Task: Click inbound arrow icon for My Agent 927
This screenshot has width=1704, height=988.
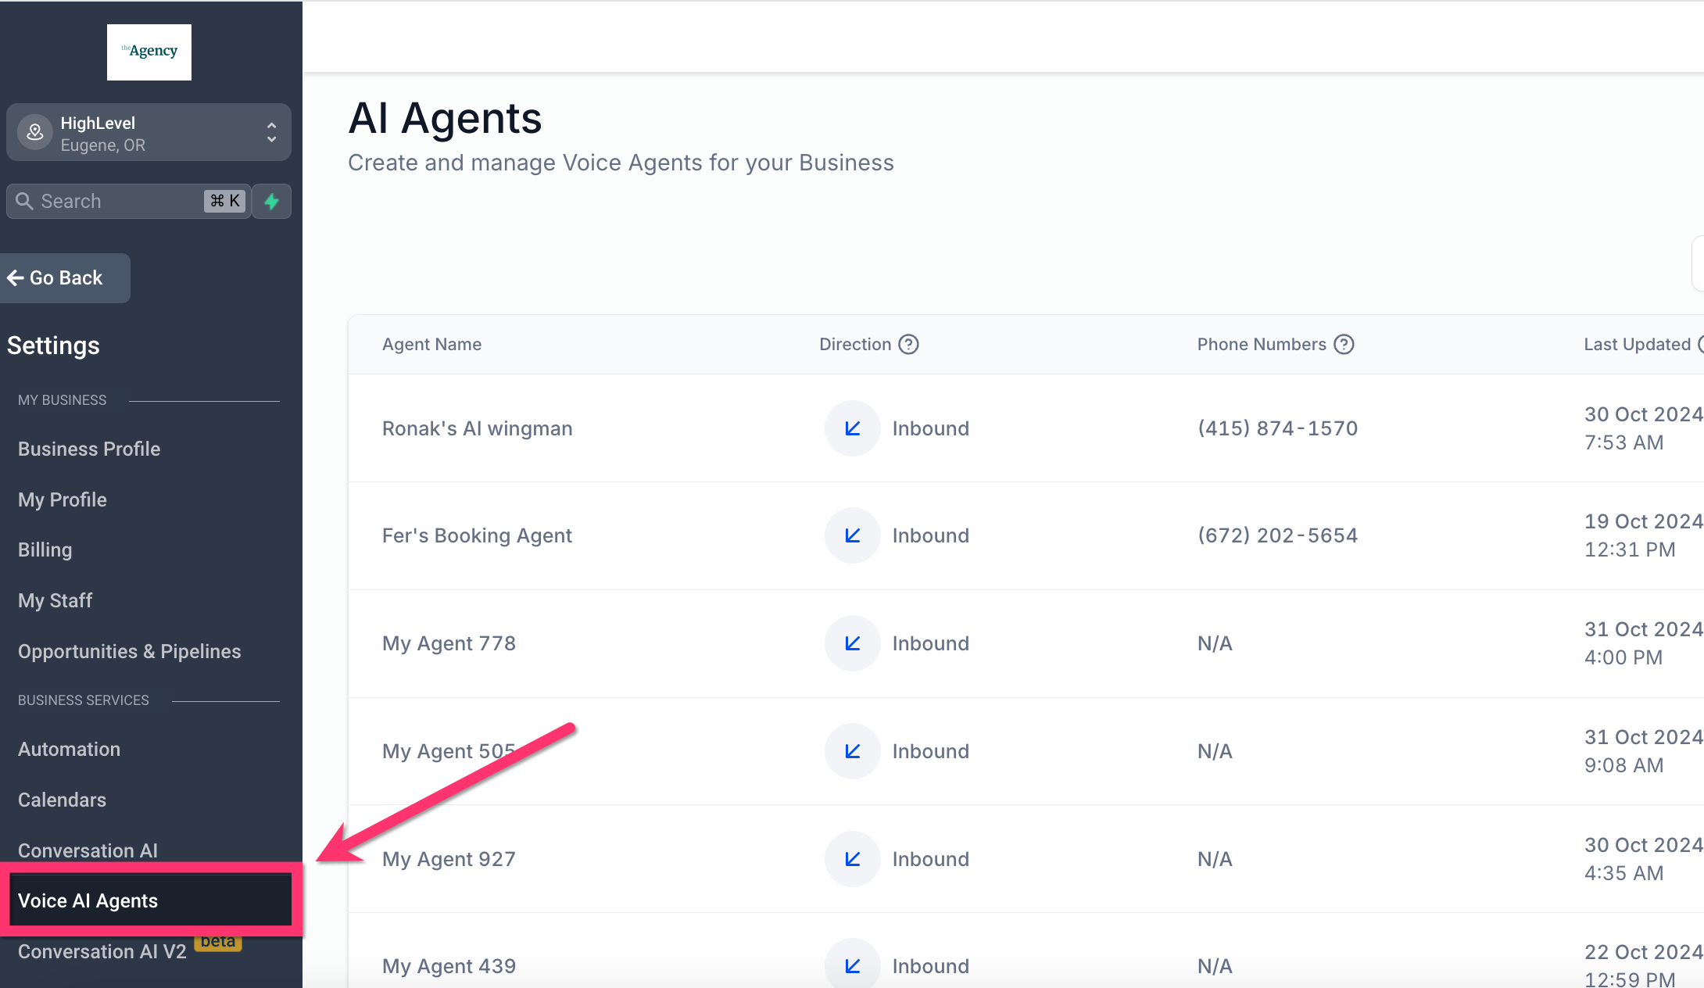Action: pos(853,859)
